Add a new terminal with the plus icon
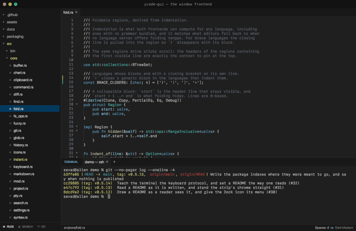The width and height of the screenshot is (356, 231). pyautogui.click(x=114, y=162)
